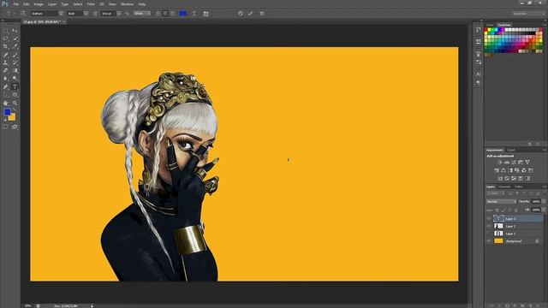Select the Clone Stamp tool
Screen dimensions: 548x308
(6, 62)
